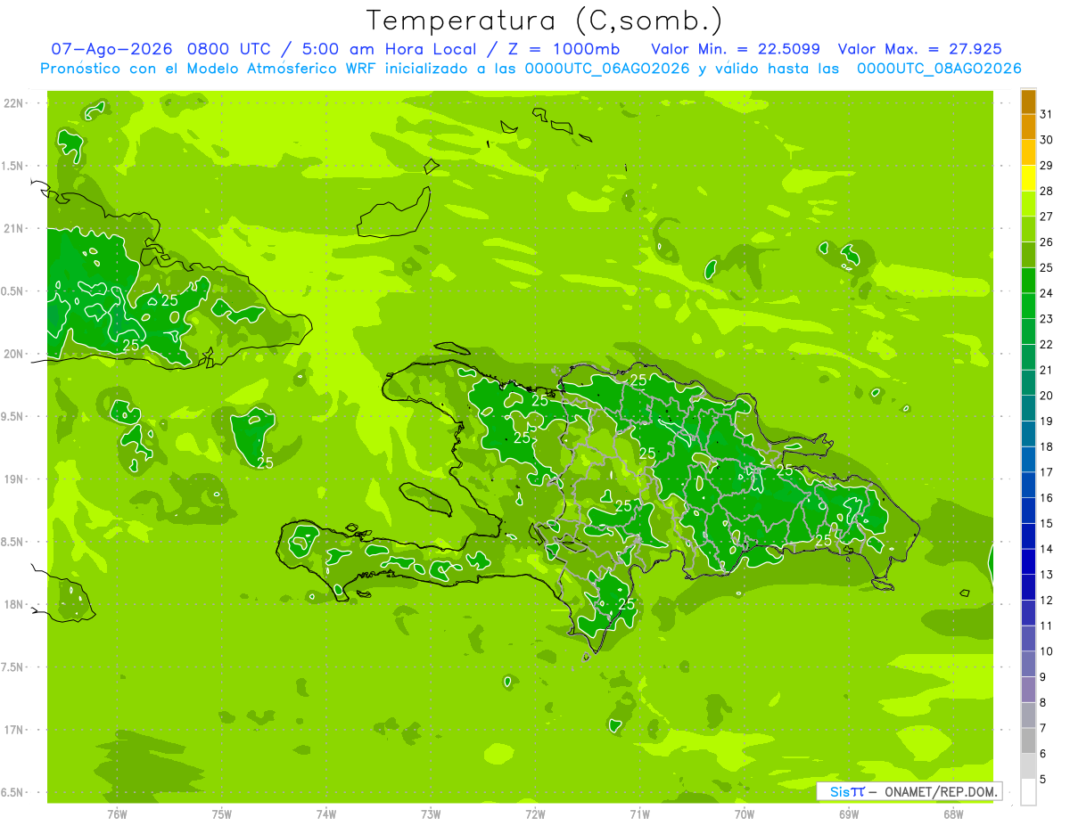
Task: Click 'Valor Max. = 27.925' value
Action: [x=920, y=50]
